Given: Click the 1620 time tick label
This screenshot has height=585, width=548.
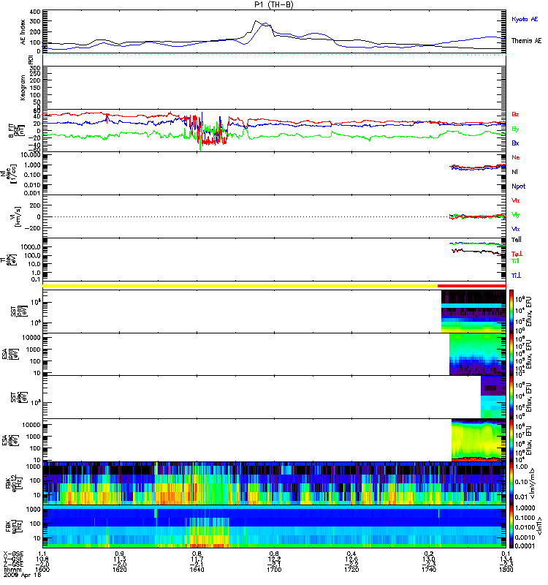Looking at the screenshot, I should pyautogui.click(x=120, y=570).
